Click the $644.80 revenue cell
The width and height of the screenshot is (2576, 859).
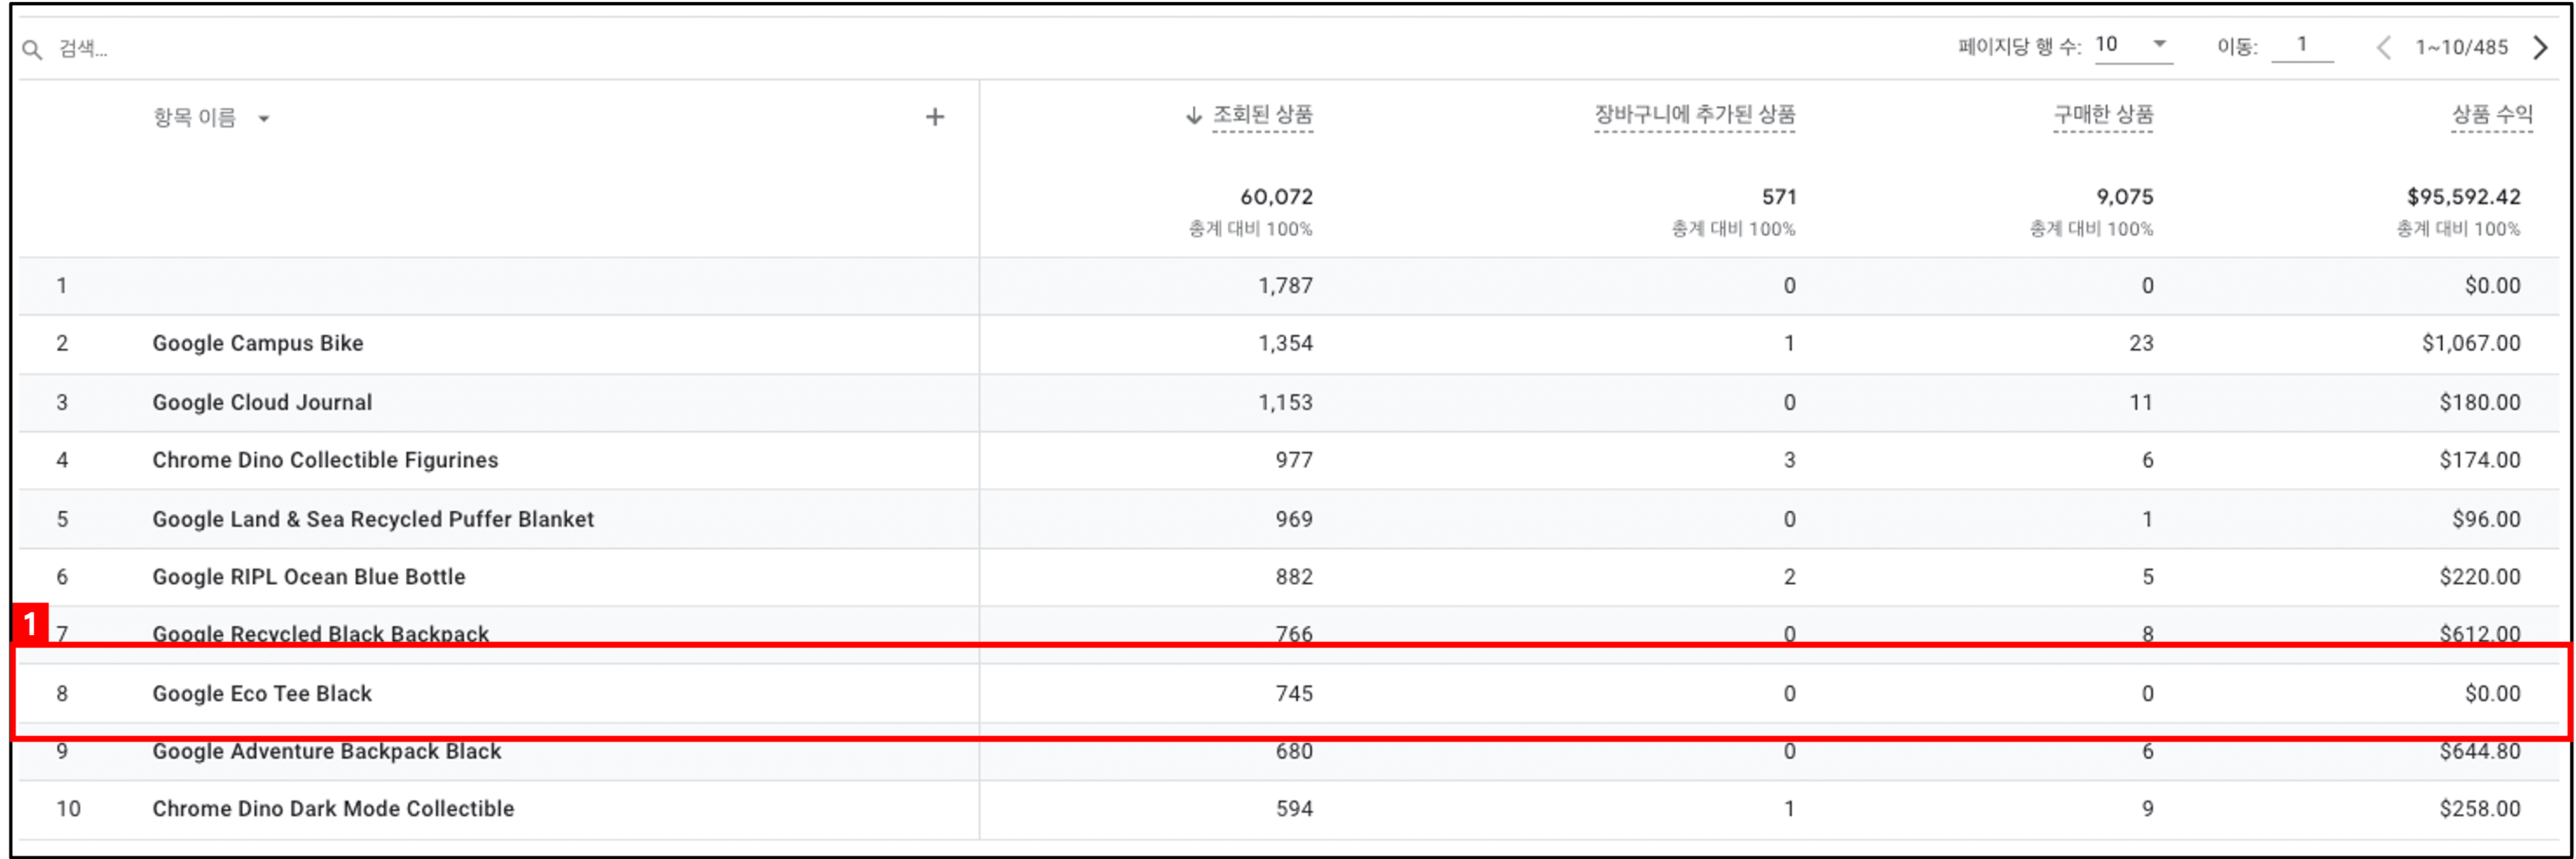(x=2480, y=751)
